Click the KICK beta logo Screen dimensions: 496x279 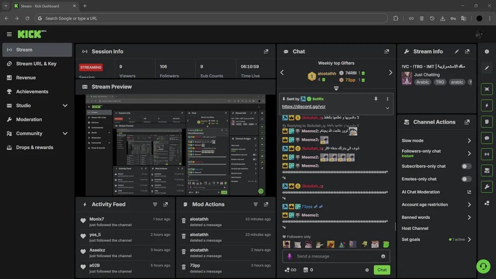point(32,34)
